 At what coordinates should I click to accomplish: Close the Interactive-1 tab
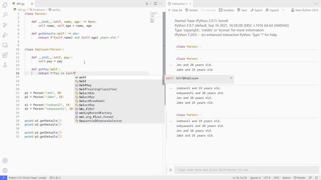tap(190, 3)
